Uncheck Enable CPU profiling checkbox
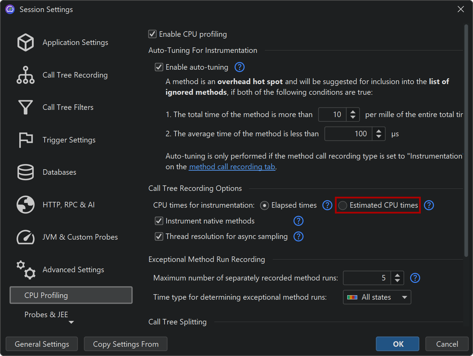This screenshot has width=473, height=356. coord(153,34)
